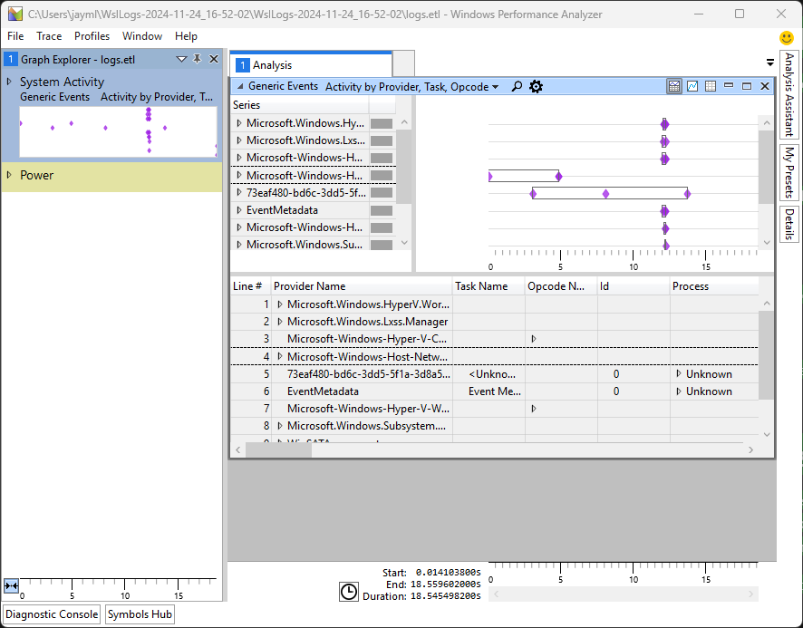This screenshot has width=803, height=628.
Task: Select the EventMetadata table row
Action: coord(494,391)
